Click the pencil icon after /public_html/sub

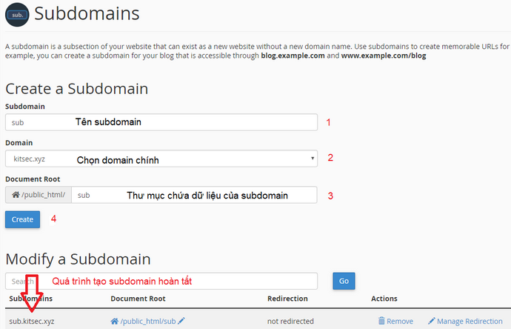click(x=181, y=321)
